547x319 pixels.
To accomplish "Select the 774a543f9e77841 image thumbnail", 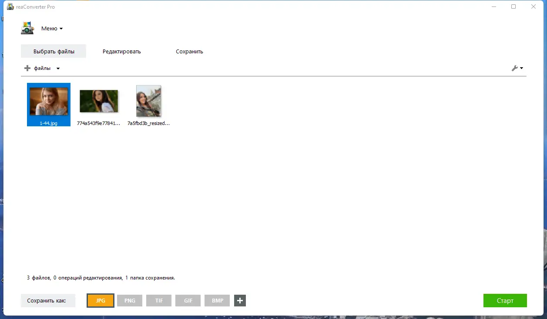I will pos(99,101).
